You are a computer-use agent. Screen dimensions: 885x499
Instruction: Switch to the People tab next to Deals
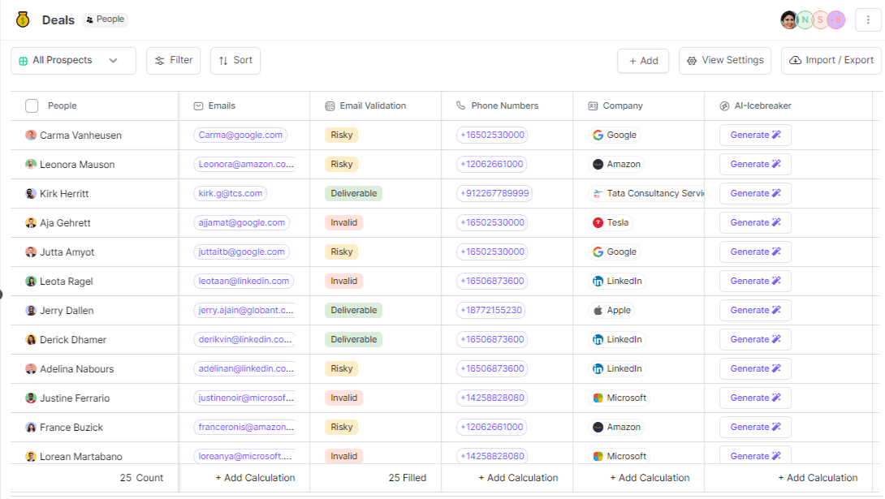[105, 19]
